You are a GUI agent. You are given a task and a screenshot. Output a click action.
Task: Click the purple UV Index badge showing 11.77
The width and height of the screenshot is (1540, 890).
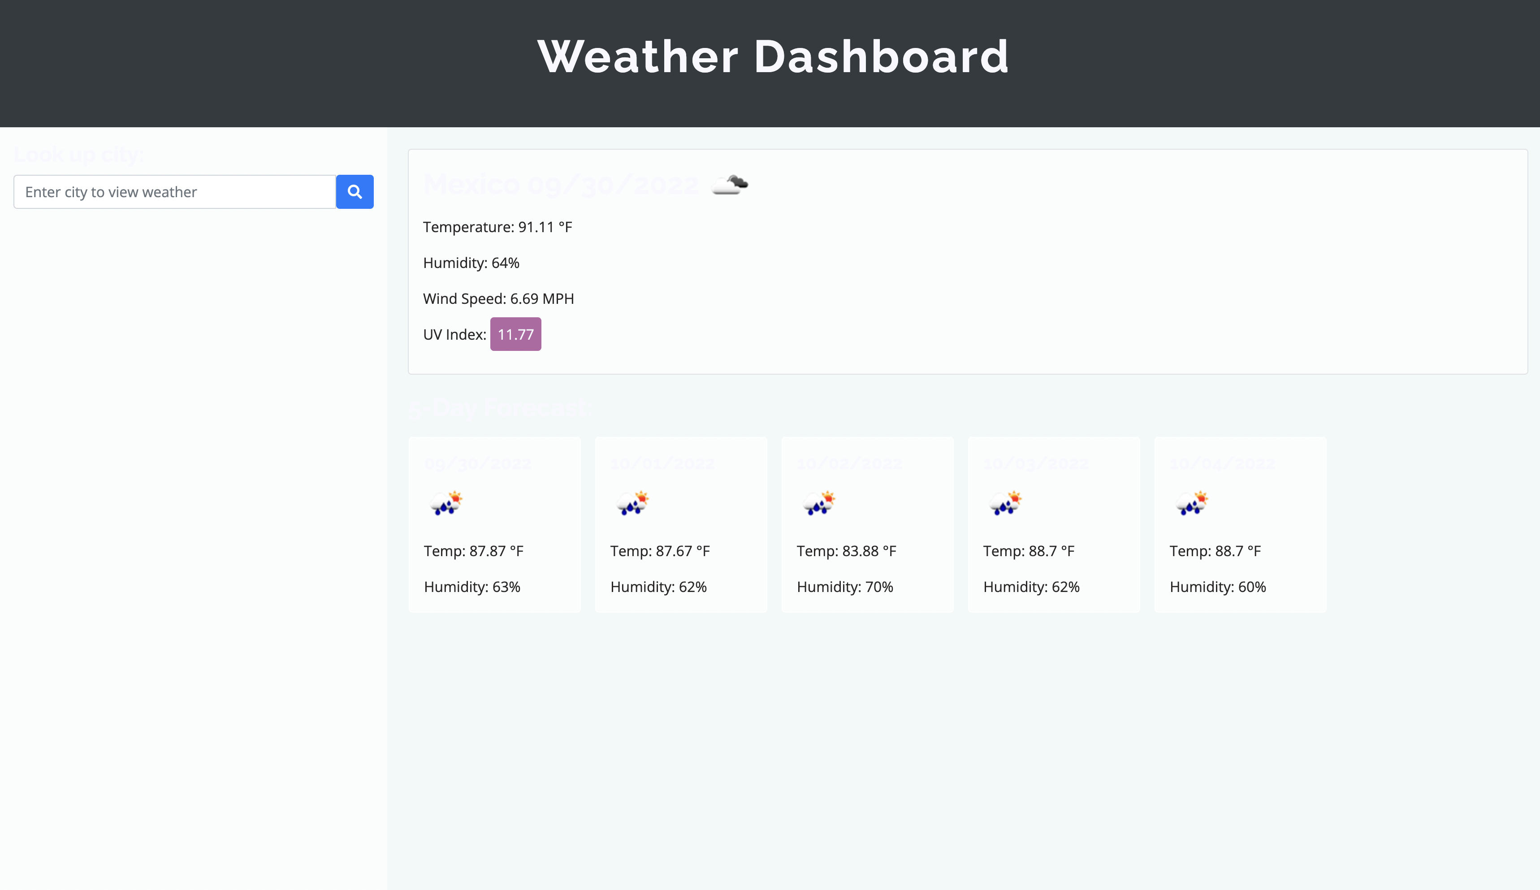[515, 333]
